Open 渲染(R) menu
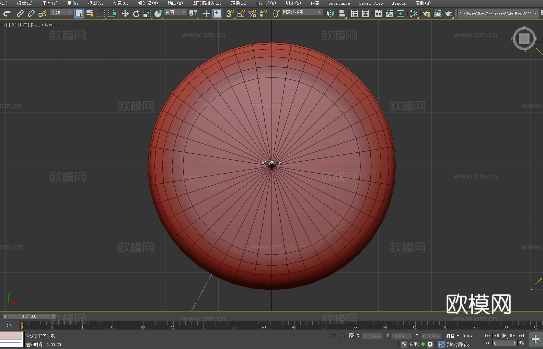The height and width of the screenshot is (349, 543). (239, 3)
